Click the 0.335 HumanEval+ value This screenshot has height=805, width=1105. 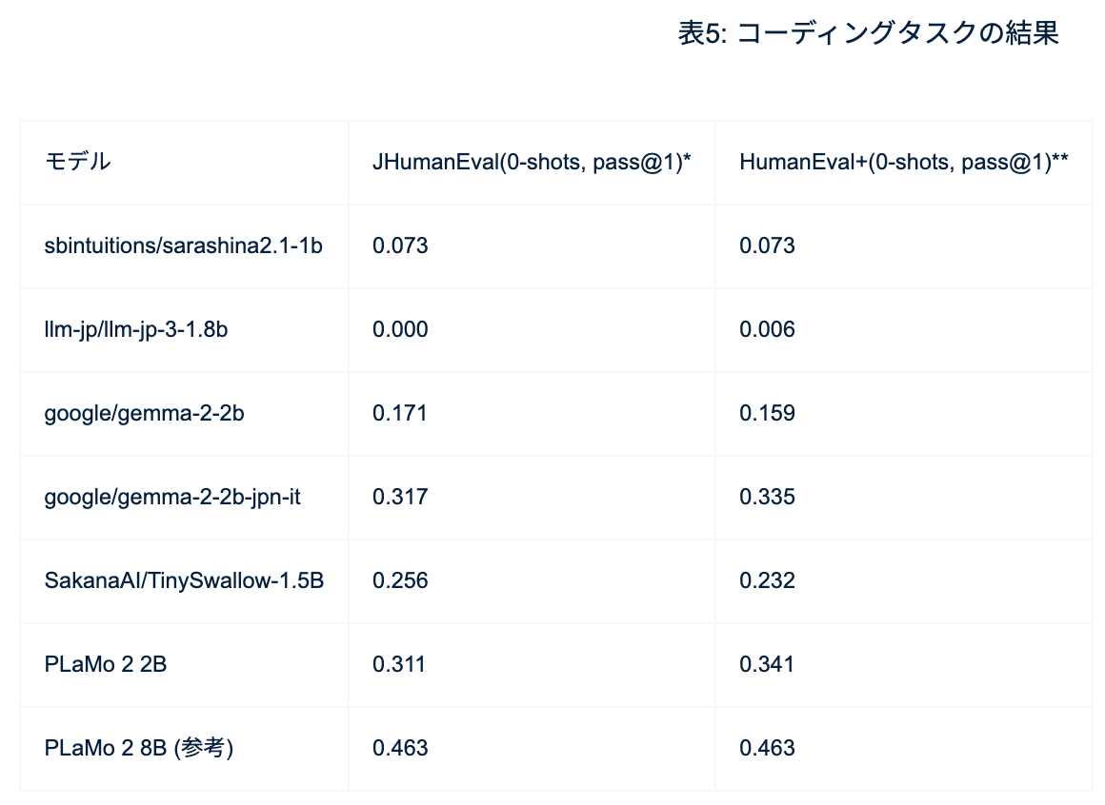767,497
